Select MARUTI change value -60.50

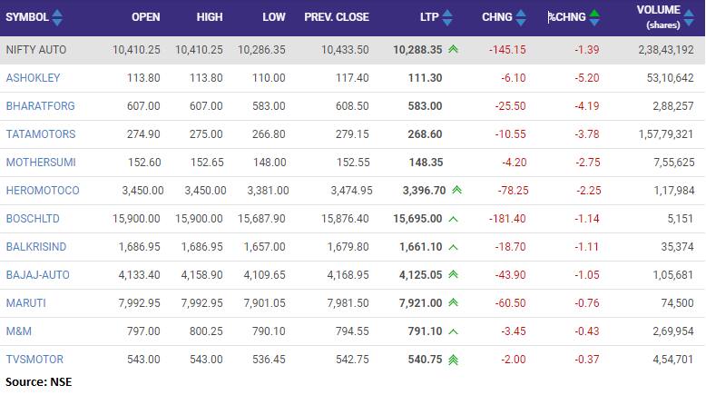(510, 302)
